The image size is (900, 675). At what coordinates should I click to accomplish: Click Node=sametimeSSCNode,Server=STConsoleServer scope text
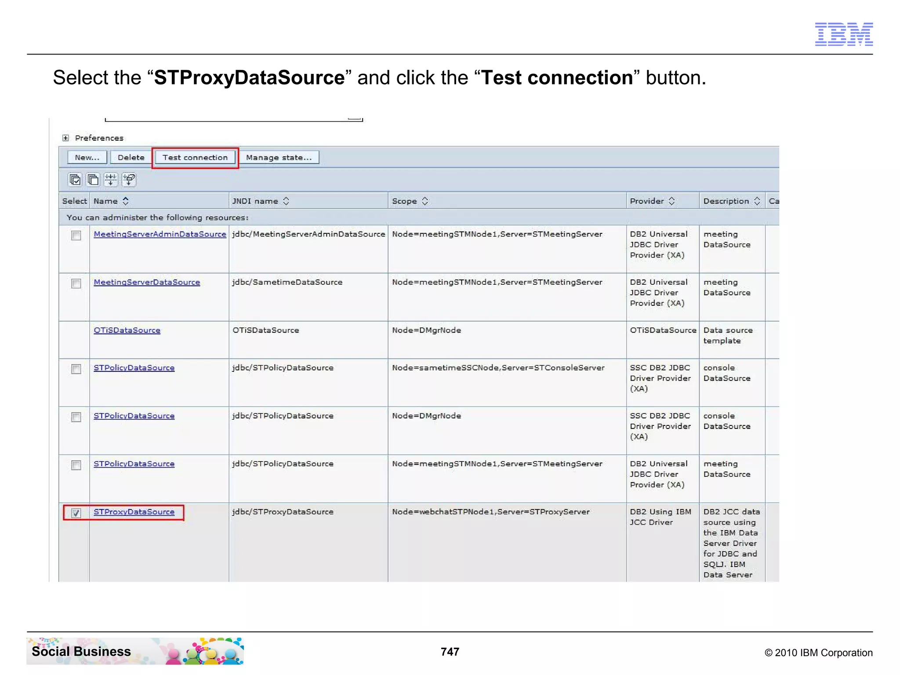click(x=498, y=368)
